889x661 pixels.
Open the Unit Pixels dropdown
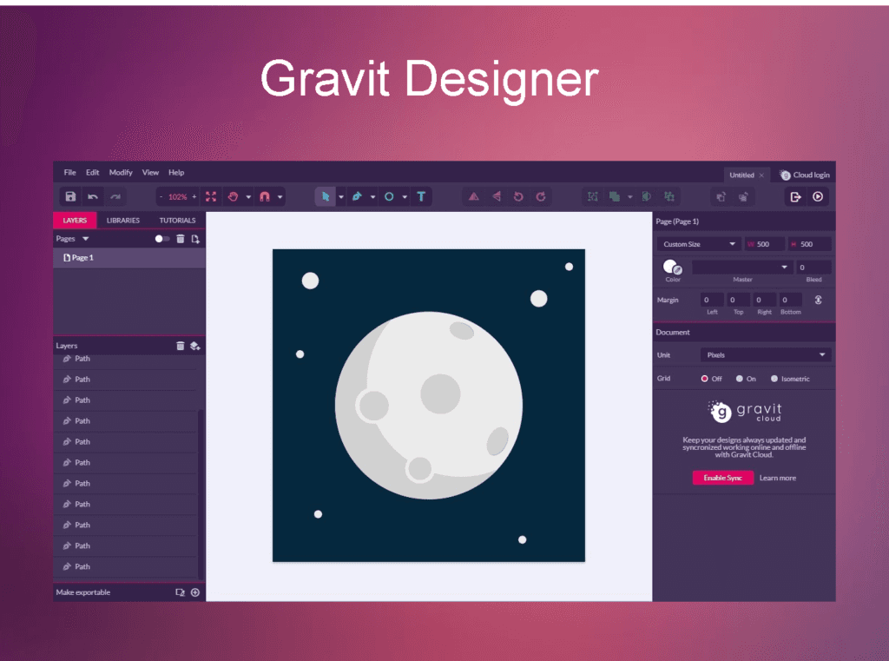coord(766,354)
